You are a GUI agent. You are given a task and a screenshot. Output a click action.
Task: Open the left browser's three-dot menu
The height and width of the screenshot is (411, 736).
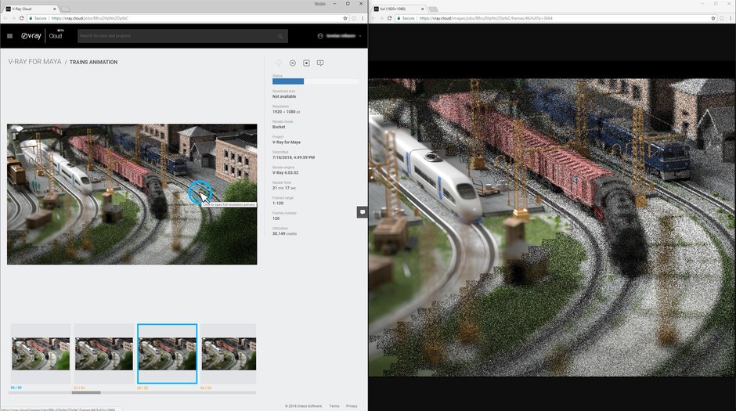coord(363,18)
